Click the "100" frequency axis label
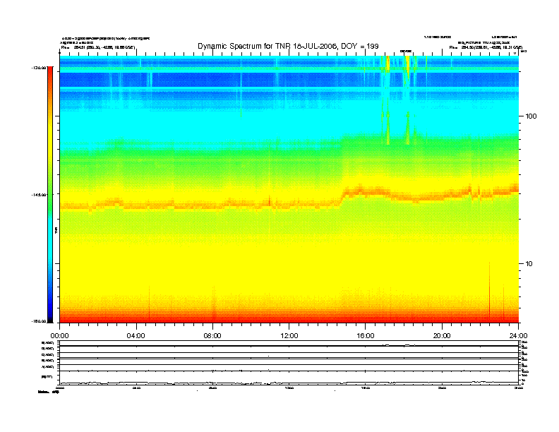Image resolution: width=559 pixels, height=432 pixels. click(531, 116)
